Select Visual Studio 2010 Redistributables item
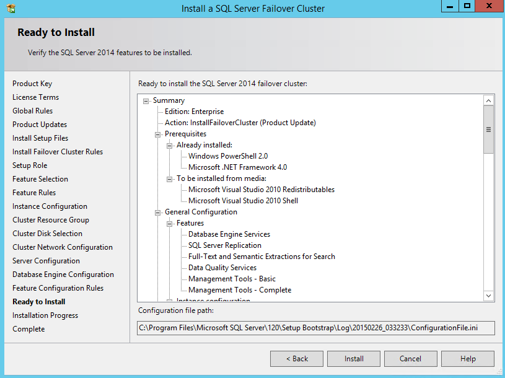505x378 pixels. (x=261, y=190)
